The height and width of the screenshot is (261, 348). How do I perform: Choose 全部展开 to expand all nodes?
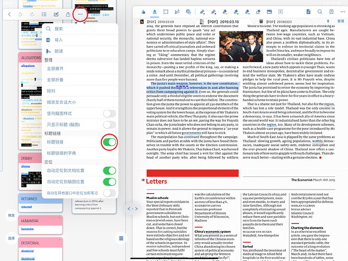80,68
